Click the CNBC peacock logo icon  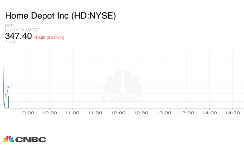coord(9,139)
